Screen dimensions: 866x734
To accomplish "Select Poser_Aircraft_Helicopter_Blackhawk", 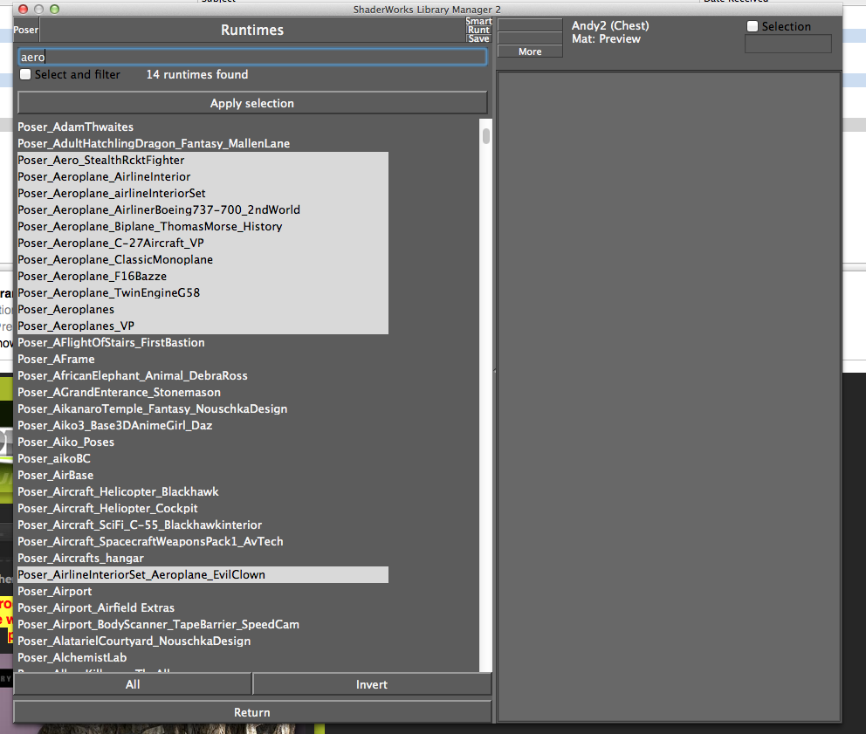I will click(x=203, y=491).
